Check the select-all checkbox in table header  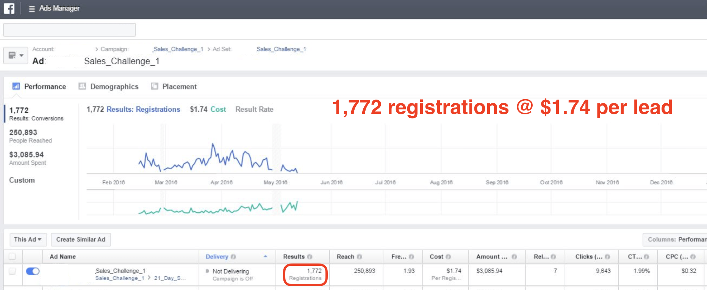coord(12,257)
